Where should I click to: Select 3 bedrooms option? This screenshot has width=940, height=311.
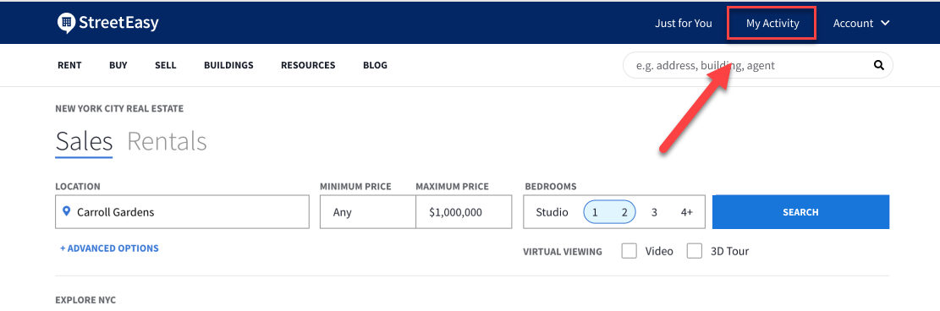pos(654,212)
